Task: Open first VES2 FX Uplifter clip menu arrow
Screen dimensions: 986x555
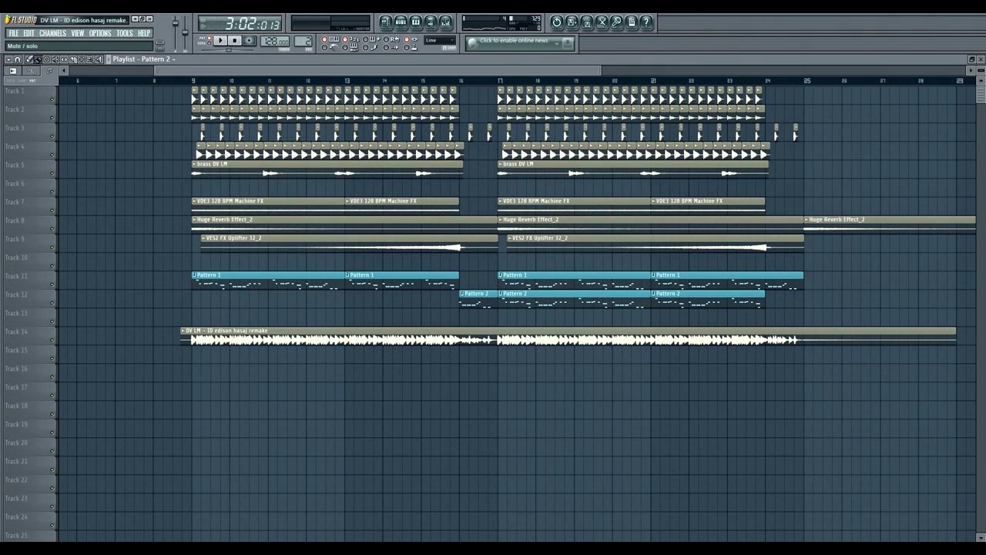Action: pyautogui.click(x=203, y=238)
